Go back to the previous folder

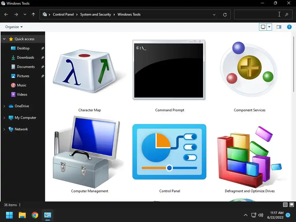[x=6, y=14]
